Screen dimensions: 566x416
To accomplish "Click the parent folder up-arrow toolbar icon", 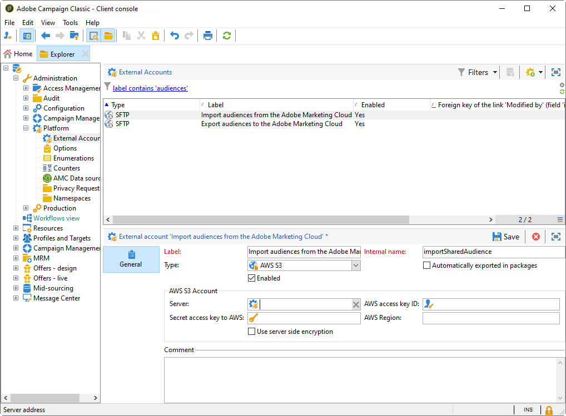I will click(x=75, y=36).
